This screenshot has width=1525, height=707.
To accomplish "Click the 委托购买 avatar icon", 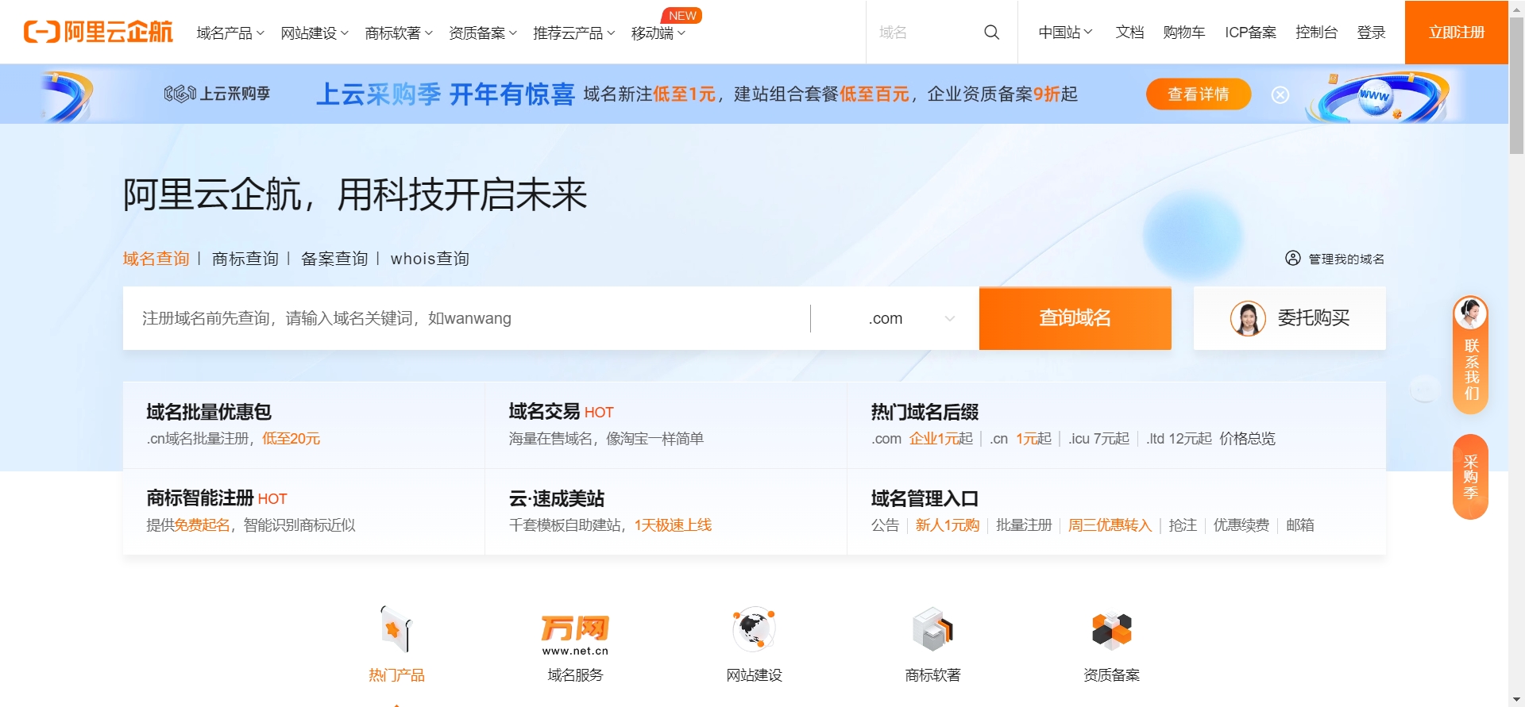I will 1248,318.
